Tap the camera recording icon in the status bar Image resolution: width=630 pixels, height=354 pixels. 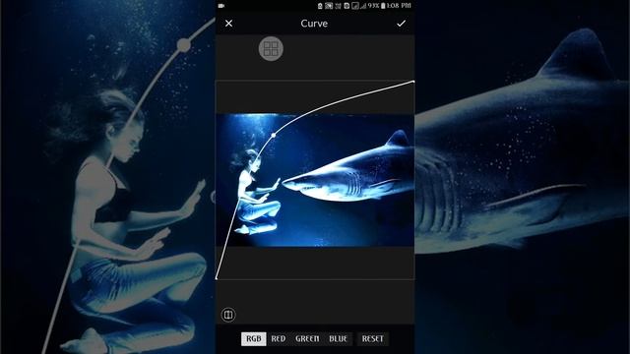click(220, 6)
